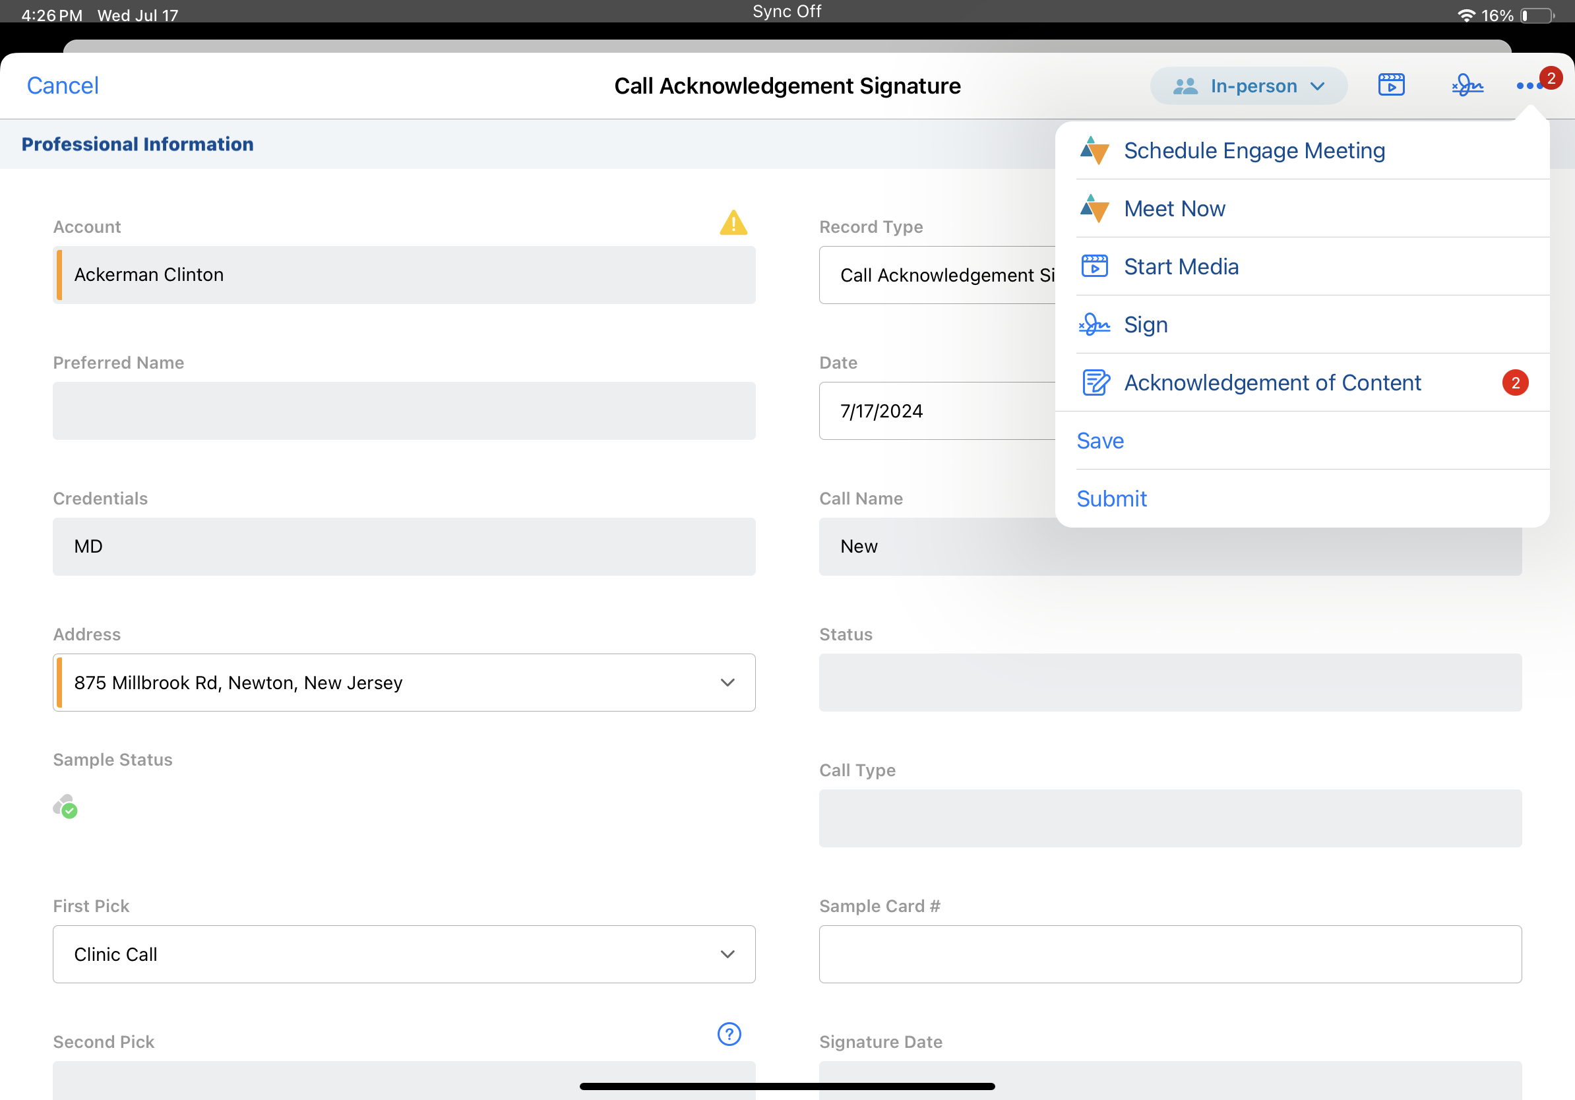The height and width of the screenshot is (1100, 1575).
Task: Choose Meet Now in the menu
Action: (1174, 208)
